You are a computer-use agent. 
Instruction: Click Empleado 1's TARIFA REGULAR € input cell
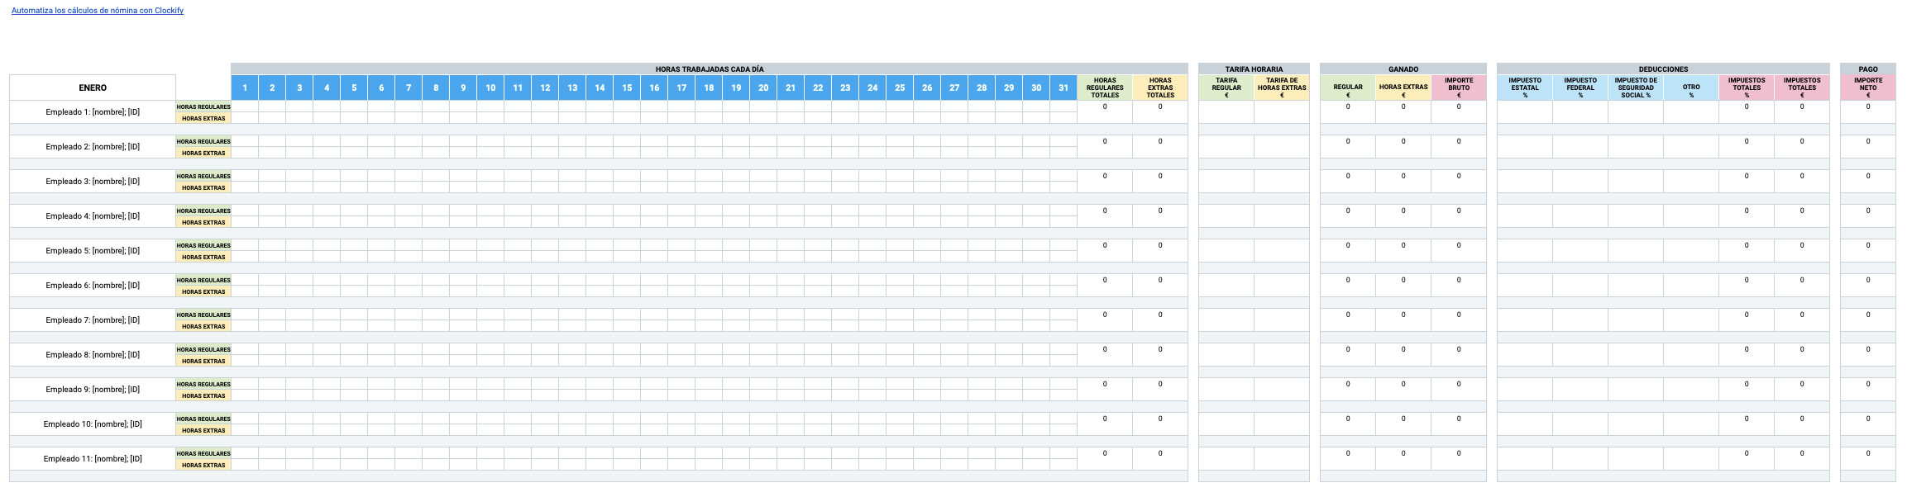click(x=1226, y=112)
